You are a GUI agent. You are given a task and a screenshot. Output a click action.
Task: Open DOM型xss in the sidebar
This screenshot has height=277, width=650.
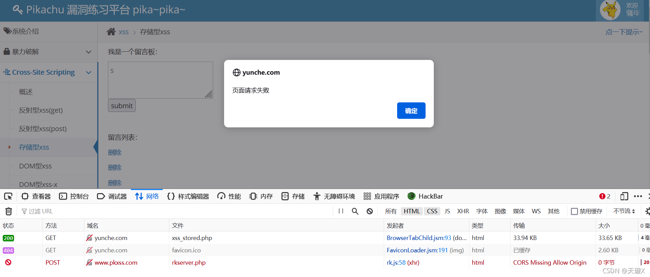click(35, 166)
